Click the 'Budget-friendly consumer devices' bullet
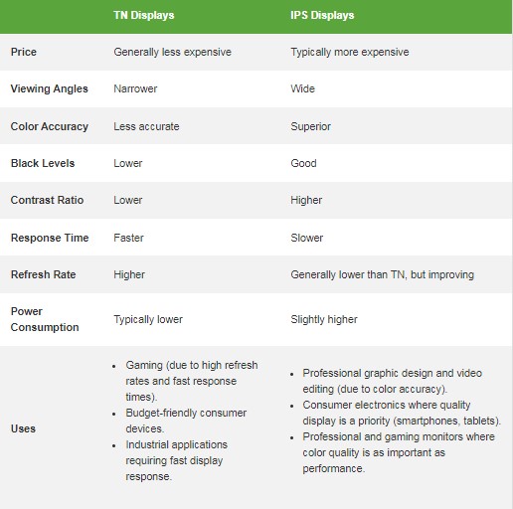This screenshot has height=509, width=513. tap(186, 421)
